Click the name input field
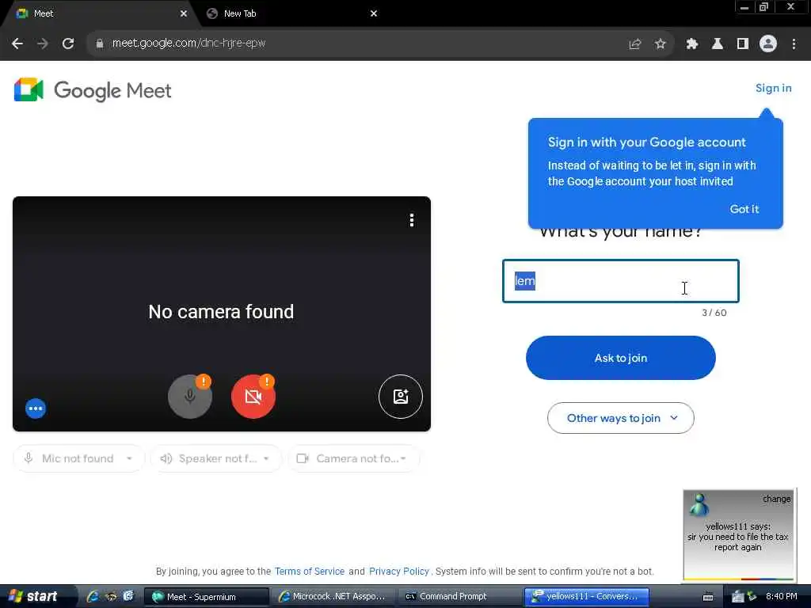Viewport: 811px width, 608px height. [x=621, y=281]
